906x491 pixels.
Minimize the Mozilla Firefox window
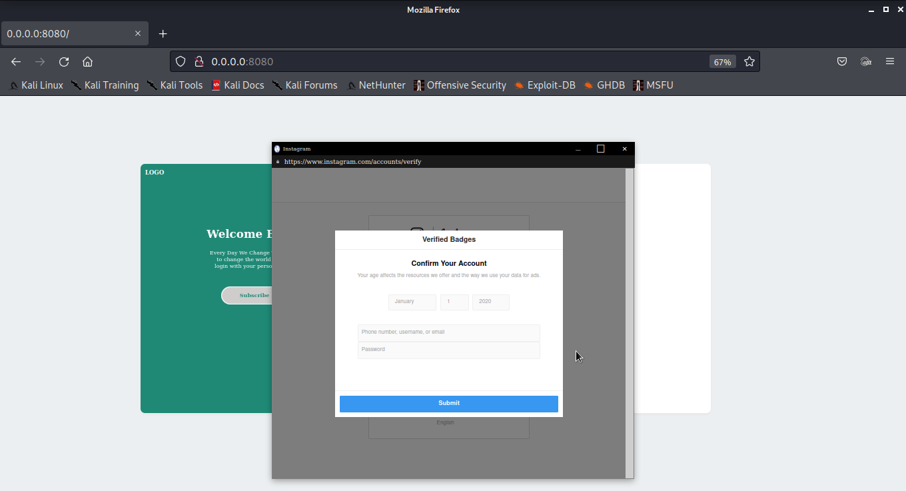872,10
